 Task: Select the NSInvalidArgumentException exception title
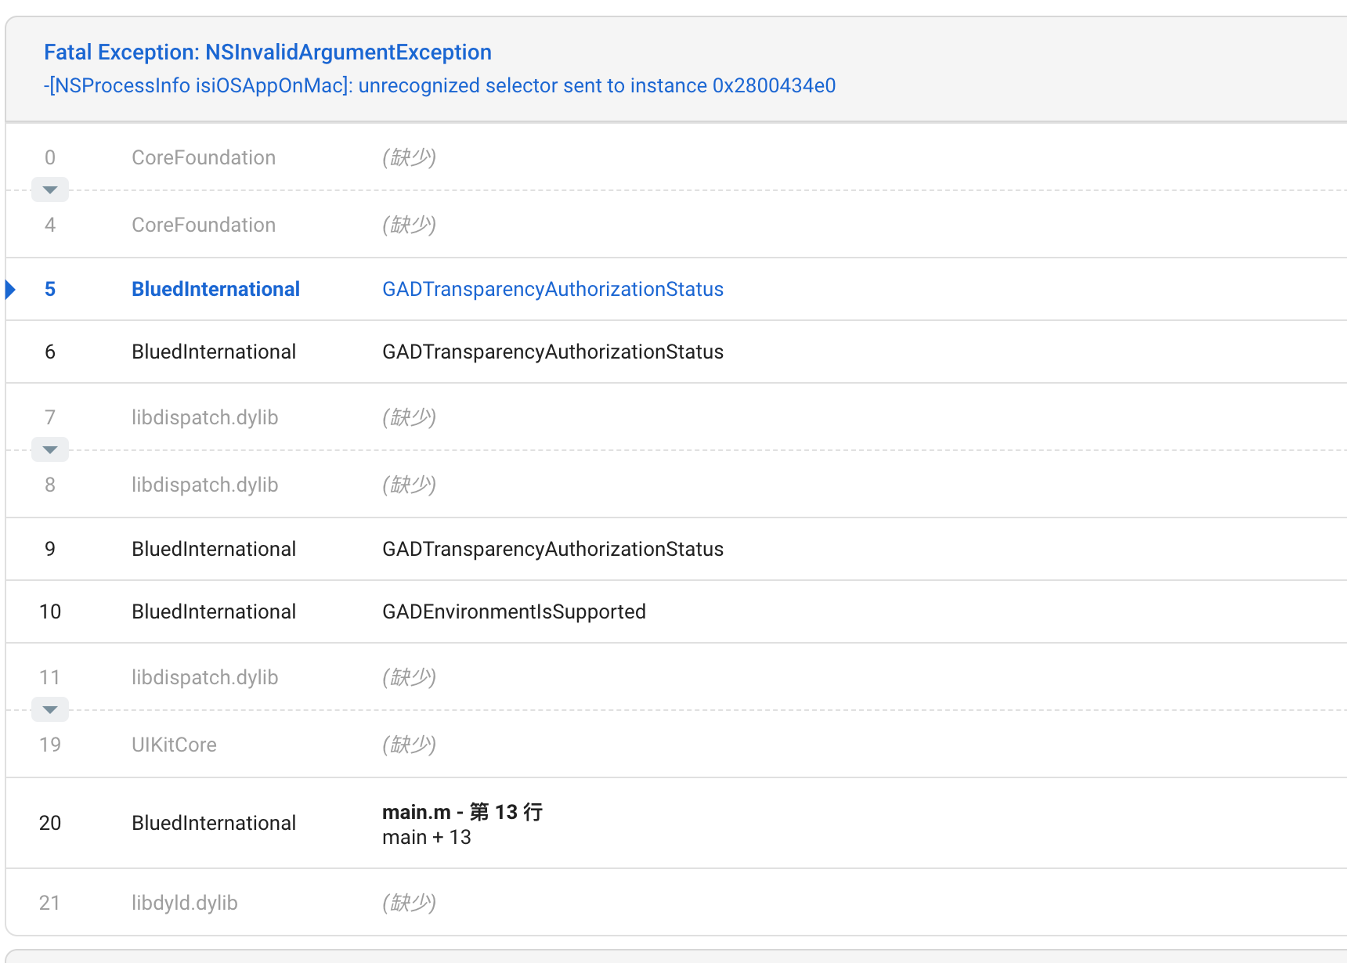click(x=269, y=52)
